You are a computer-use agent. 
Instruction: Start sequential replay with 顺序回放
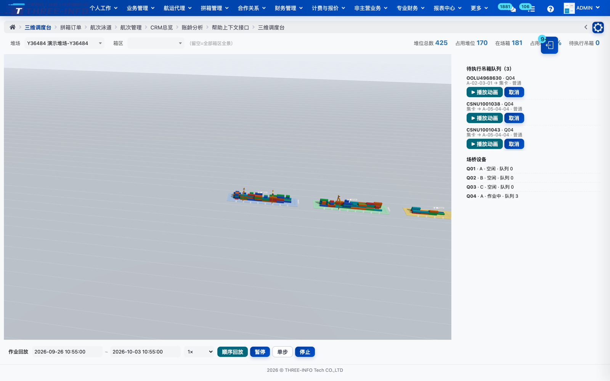click(x=233, y=352)
